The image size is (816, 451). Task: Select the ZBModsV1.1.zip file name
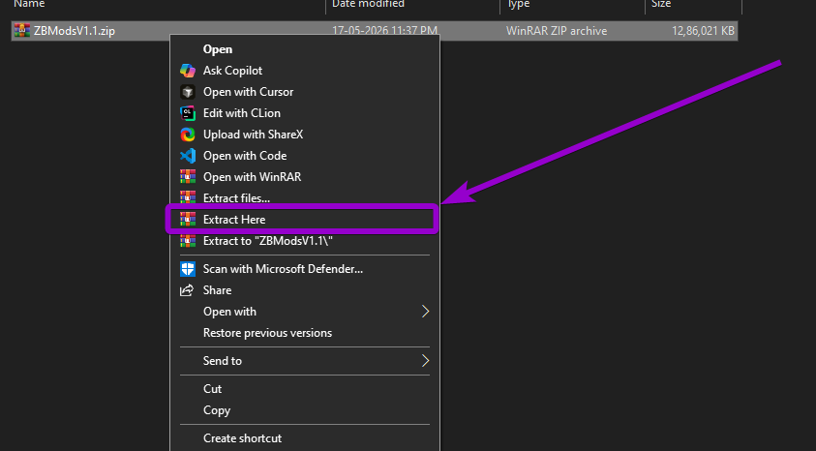tap(75, 31)
